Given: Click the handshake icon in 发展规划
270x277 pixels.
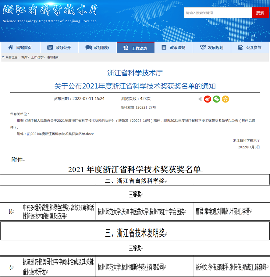Looking at the screenshot, I should click(203, 48).
